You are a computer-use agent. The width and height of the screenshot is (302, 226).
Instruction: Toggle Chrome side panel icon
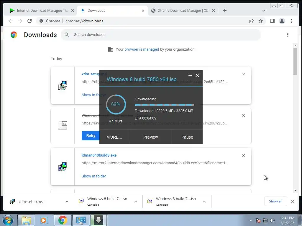[272, 21]
